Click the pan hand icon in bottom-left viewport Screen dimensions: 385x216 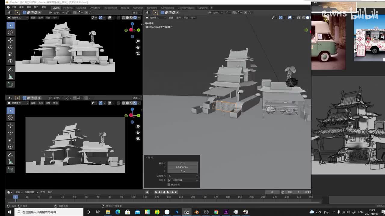point(138,133)
